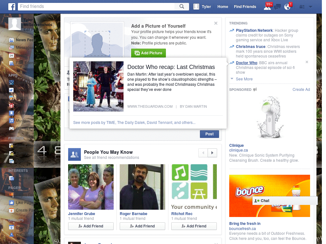Open the account menu dropdown arrow
This screenshot has width=326, height=244.
point(311,7)
